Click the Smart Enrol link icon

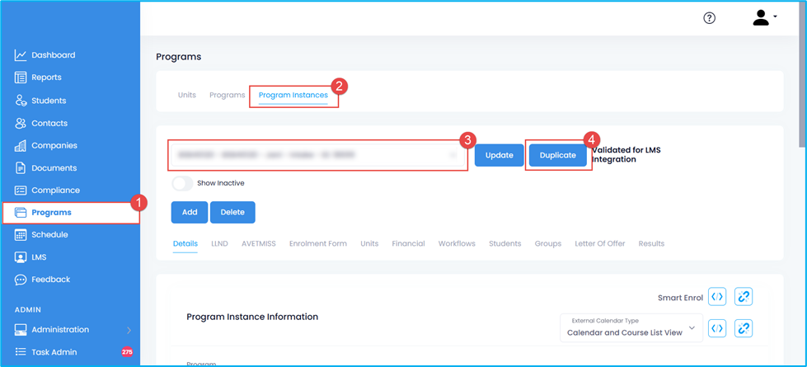click(x=744, y=297)
